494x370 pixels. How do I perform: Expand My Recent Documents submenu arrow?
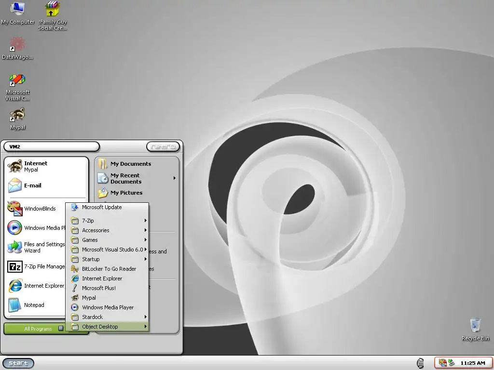pyautogui.click(x=175, y=178)
